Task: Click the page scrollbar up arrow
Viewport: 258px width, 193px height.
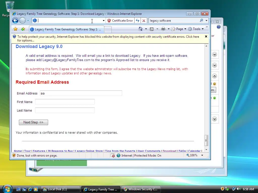Action: pos(206,46)
